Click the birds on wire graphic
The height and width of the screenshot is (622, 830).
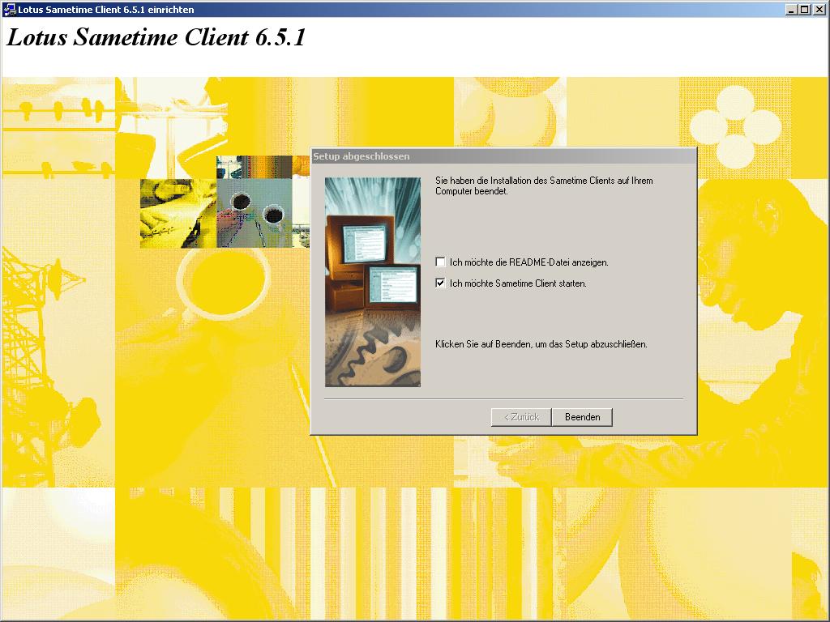pos(57,109)
